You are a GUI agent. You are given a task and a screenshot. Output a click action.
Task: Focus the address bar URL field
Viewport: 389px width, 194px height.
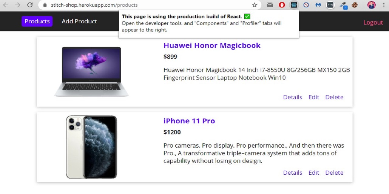click(146, 5)
